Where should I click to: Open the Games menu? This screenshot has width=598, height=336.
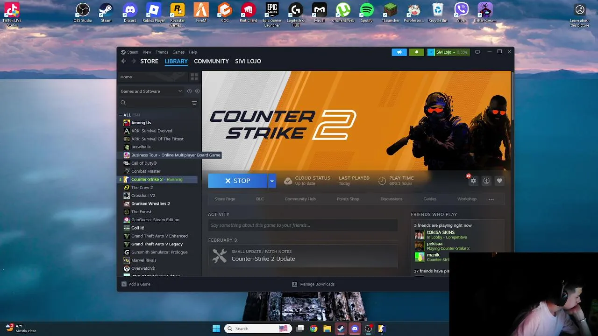(178, 52)
